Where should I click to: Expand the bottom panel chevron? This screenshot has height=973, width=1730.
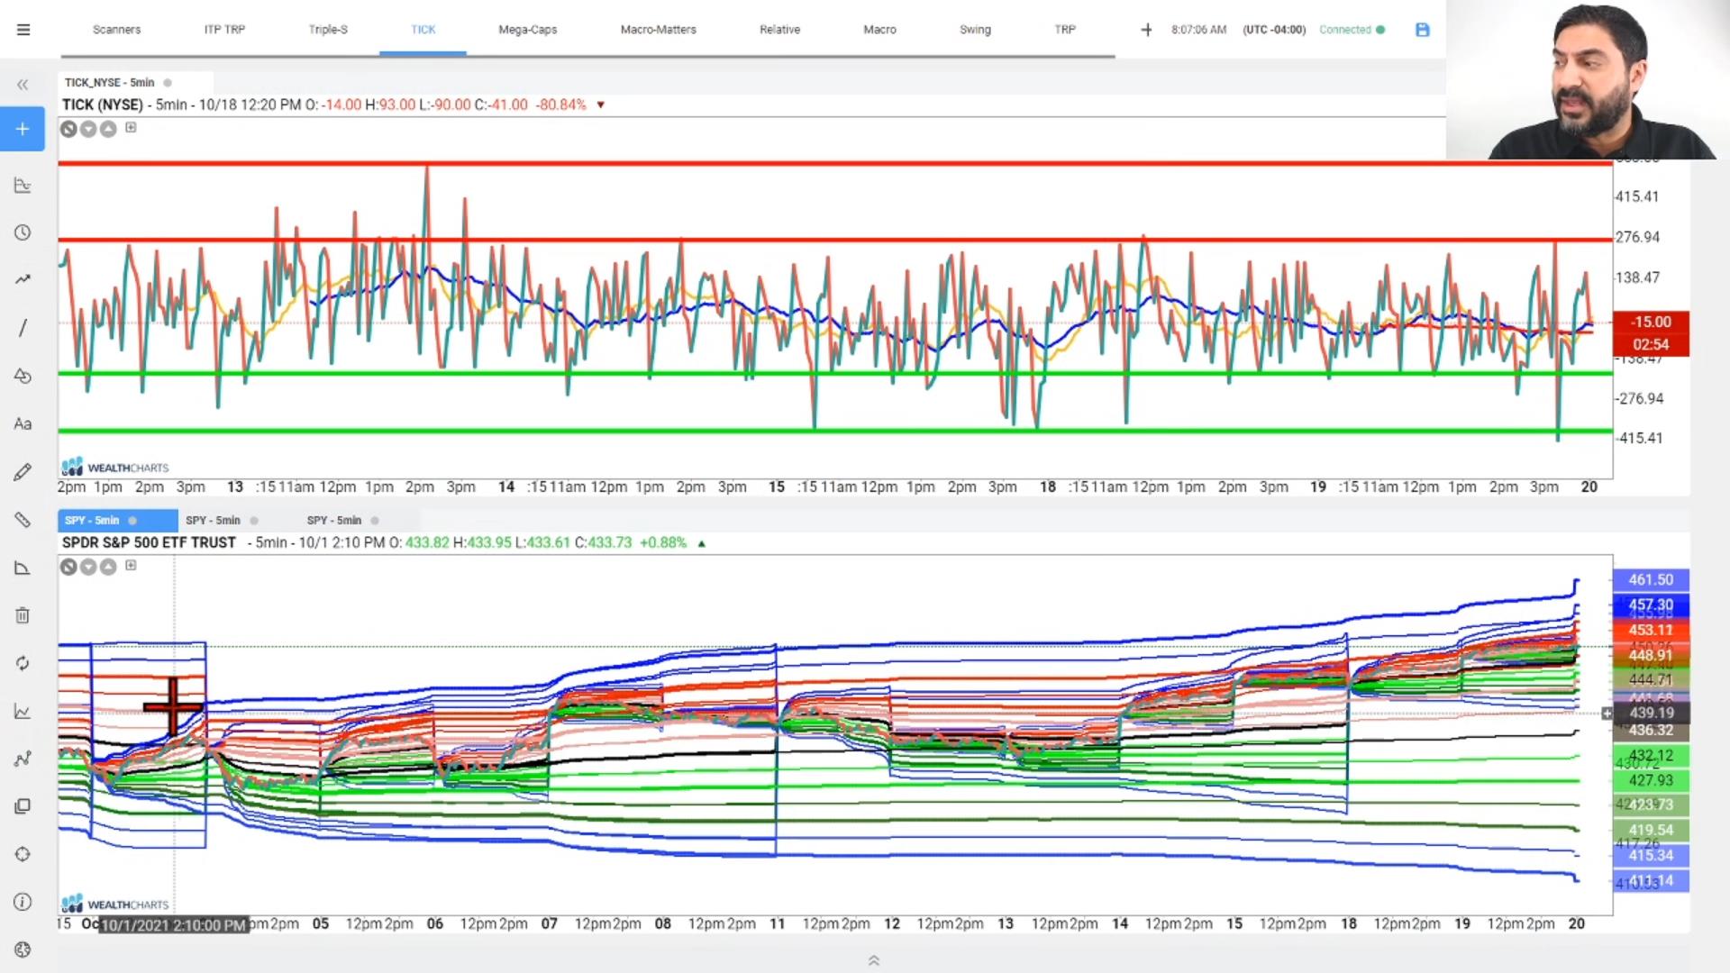pos(873,960)
